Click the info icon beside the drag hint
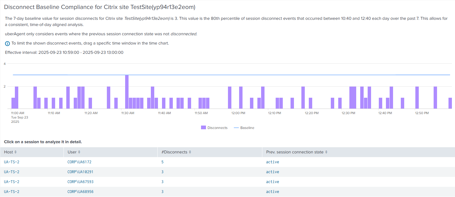 click(x=7, y=44)
